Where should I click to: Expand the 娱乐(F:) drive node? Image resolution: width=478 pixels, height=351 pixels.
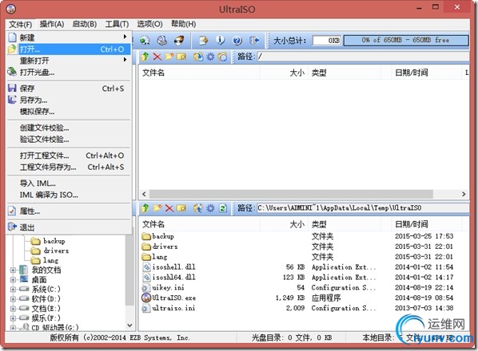(13, 318)
